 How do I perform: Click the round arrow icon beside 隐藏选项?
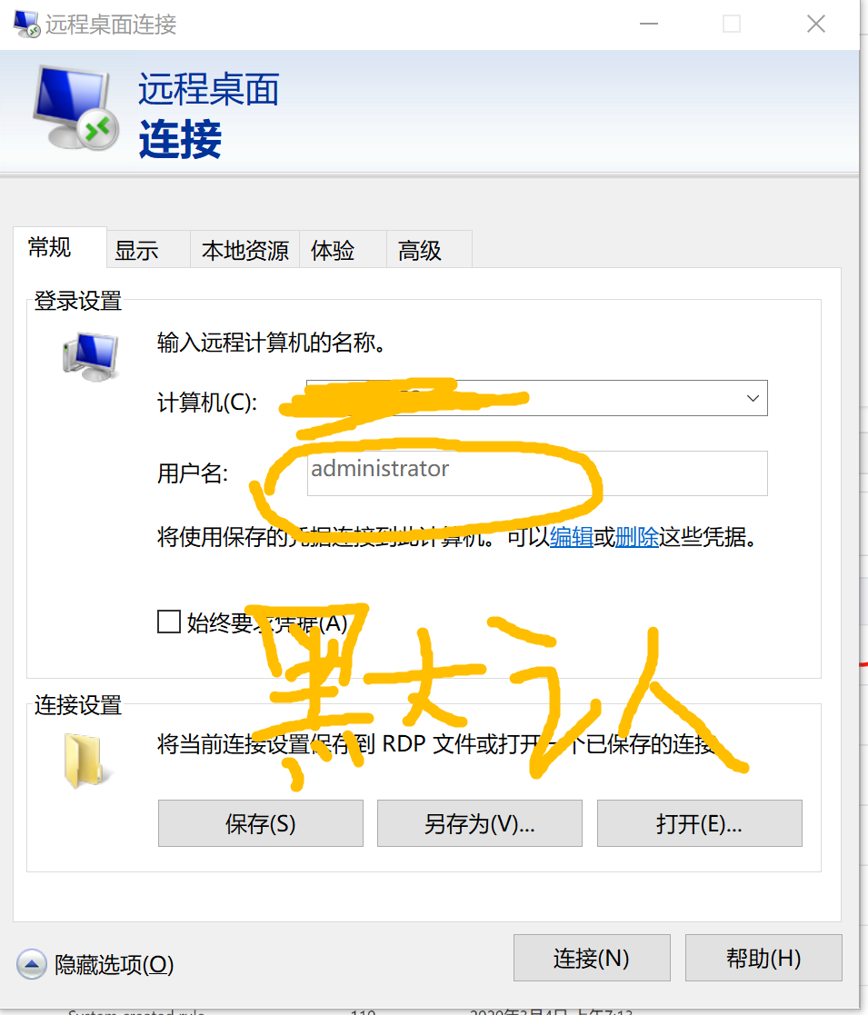31,964
